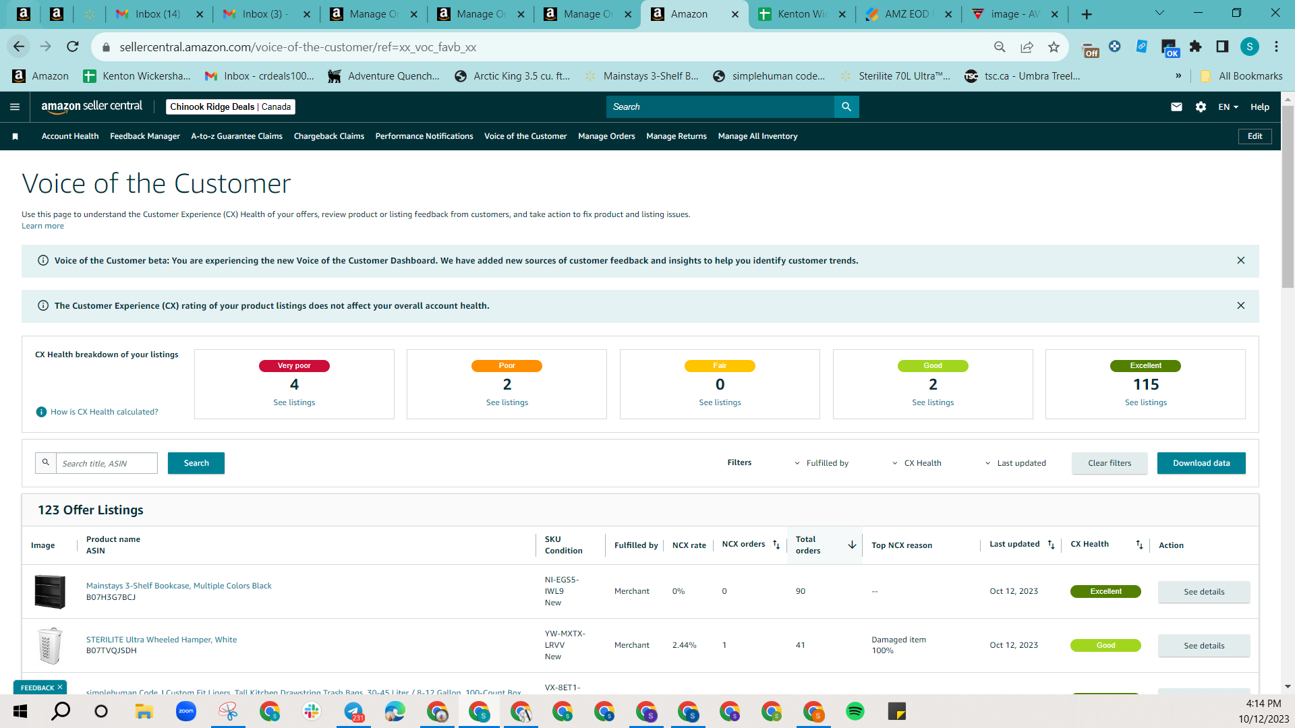The image size is (1295, 728).
Task: See listings under Excellent
Action: (x=1145, y=402)
